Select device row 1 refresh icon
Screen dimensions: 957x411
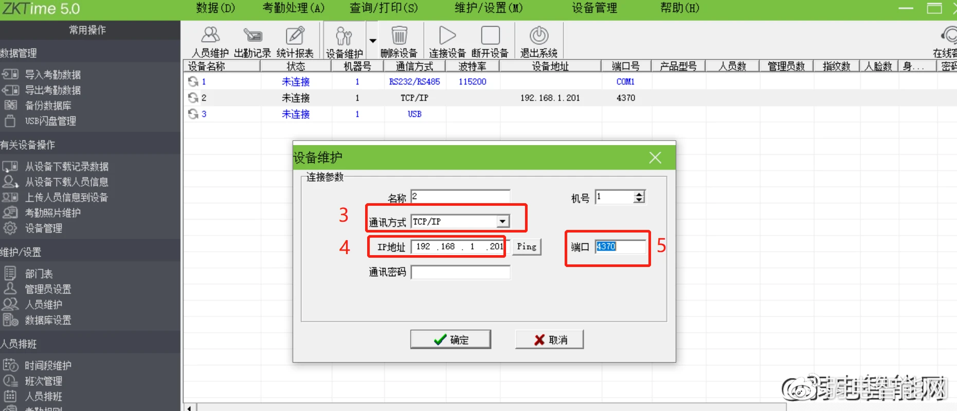pos(193,81)
